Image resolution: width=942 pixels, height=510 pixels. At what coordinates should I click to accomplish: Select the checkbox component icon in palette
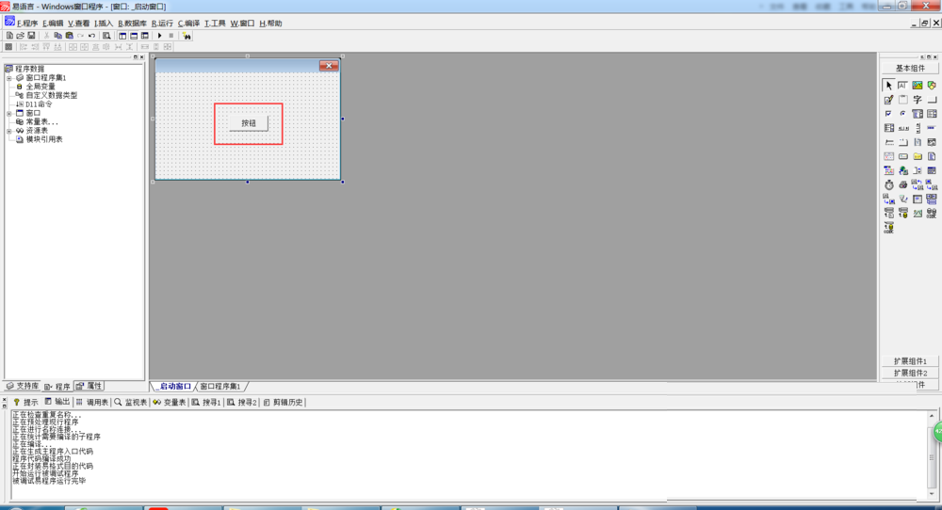pyautogui.click(x=889, y=114)
